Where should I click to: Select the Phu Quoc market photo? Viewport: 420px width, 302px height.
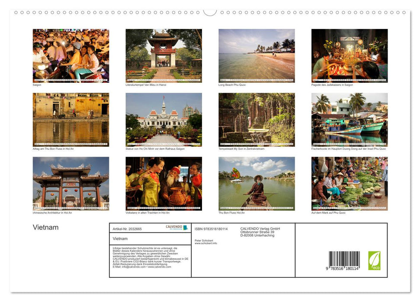click(349, 183)
